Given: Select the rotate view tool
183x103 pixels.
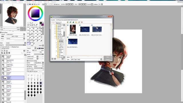Looking at the screenshot, I should (x=32, y=25).
